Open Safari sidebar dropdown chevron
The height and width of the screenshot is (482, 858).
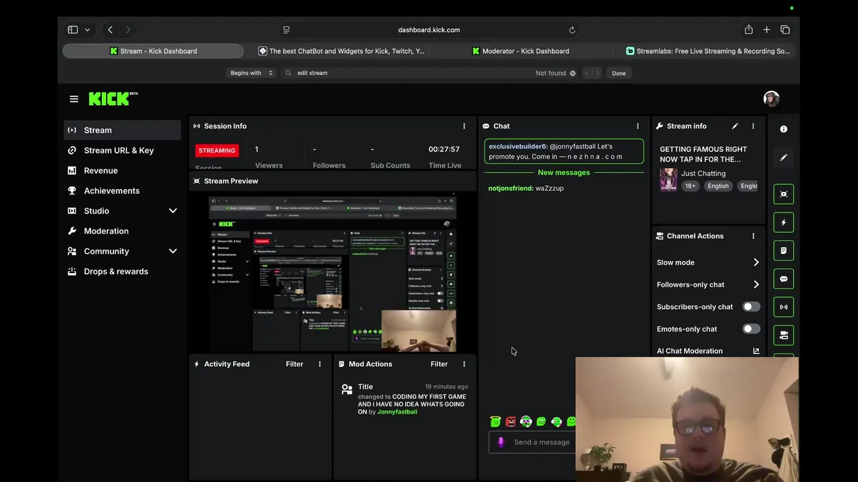tap(87, 29)
